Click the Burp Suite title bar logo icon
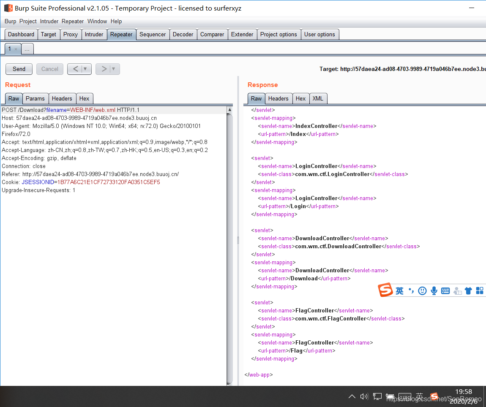Viewport: 486px width, 407px height. pos(8,8)
